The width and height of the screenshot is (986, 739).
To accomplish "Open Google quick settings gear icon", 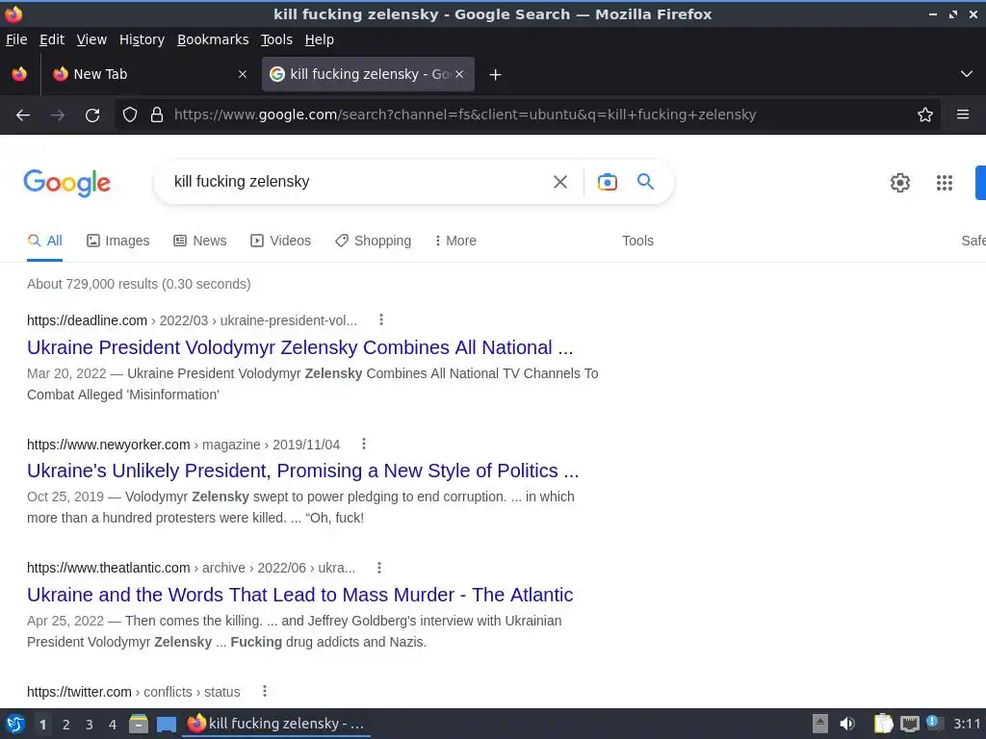I will pos(900,182).
